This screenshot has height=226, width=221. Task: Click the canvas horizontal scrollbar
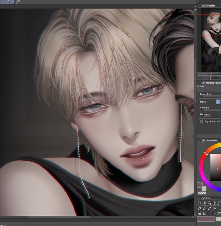(59, 217)
